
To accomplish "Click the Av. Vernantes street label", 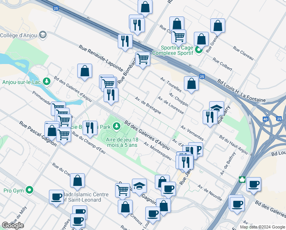I will point(192,133).
